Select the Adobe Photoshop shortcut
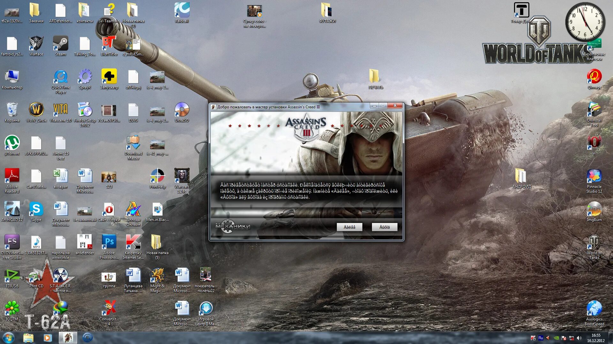The image size is (613, 344). (109, 247)
